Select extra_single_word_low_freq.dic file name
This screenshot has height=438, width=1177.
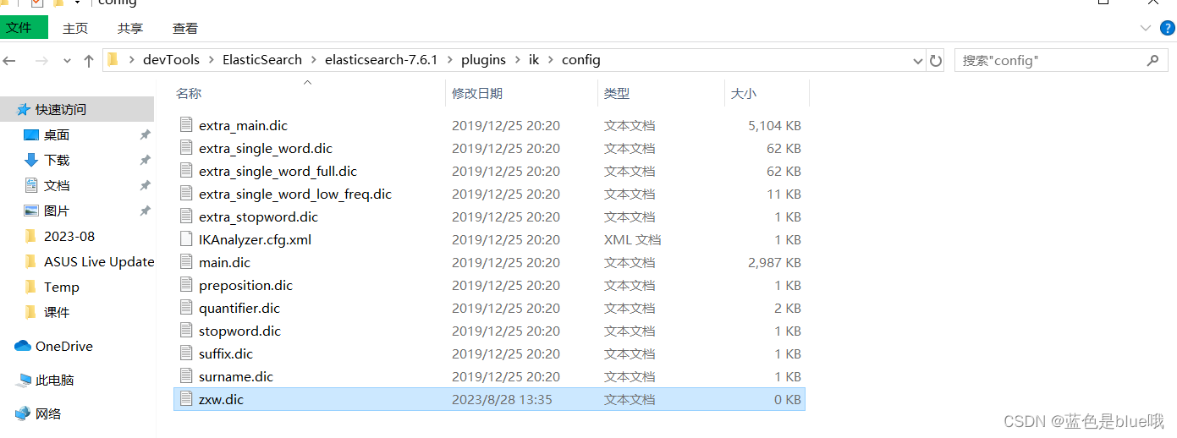pyautogui.click(x=295, y=194)
